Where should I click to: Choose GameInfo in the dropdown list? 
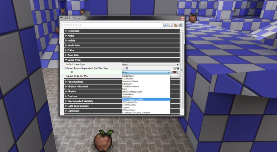[x=146, y=84]
